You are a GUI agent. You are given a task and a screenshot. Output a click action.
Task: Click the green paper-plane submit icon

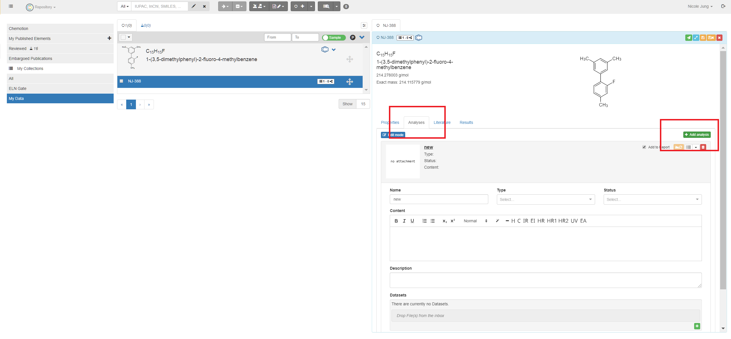coord(688,38)
